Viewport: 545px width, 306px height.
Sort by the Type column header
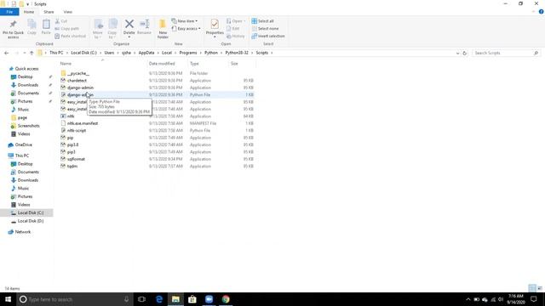click(x=208, y=64)
